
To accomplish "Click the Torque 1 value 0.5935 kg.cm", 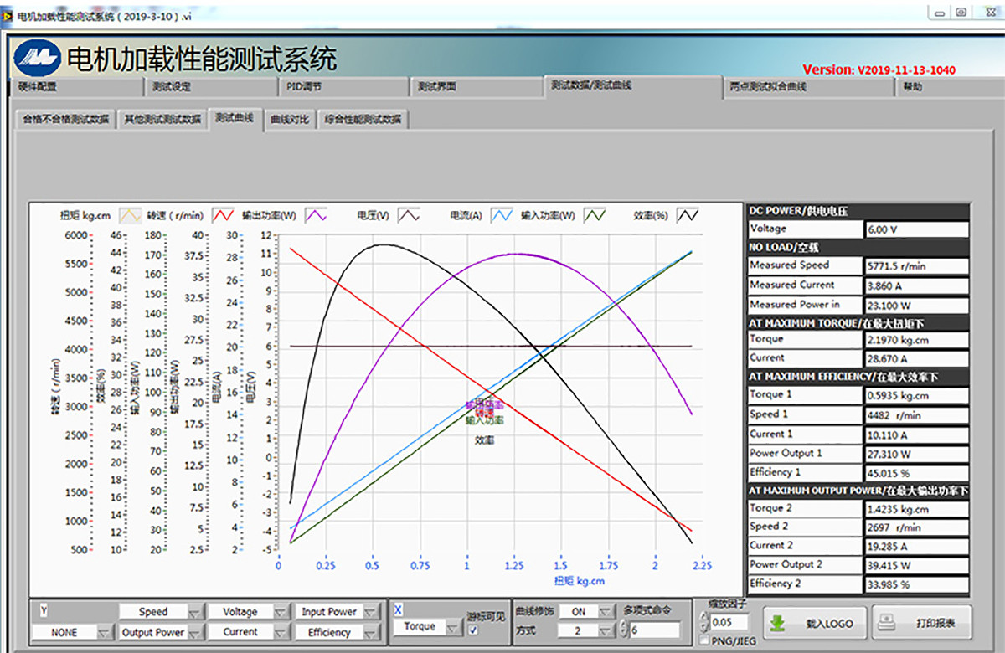I will 916,395.
